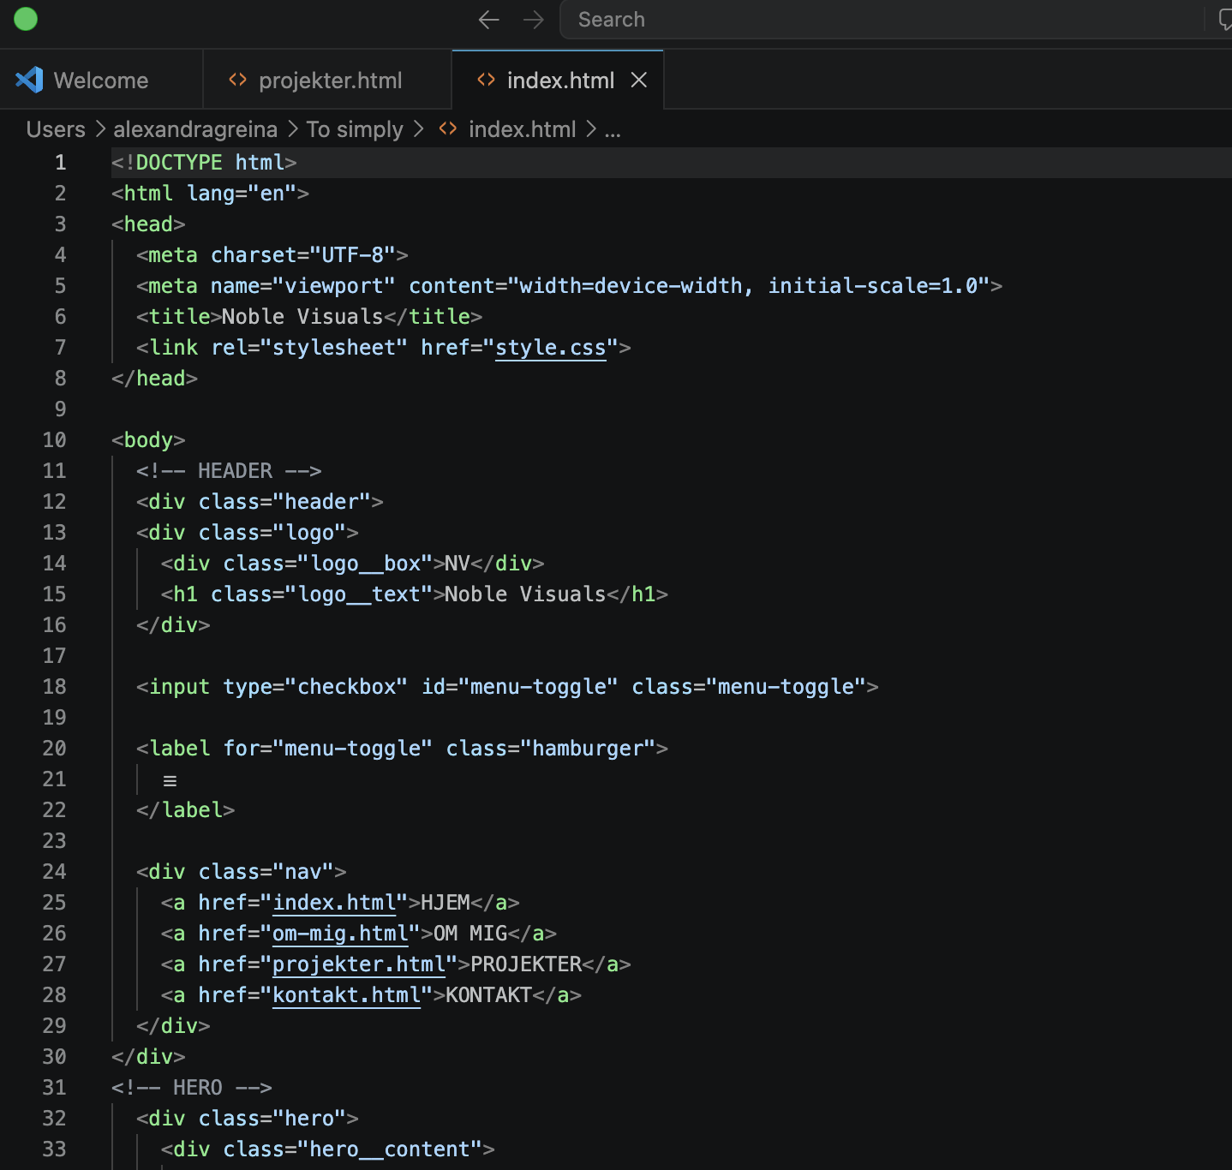Click the "hero__content" class string

click(x=390, y=1149)
